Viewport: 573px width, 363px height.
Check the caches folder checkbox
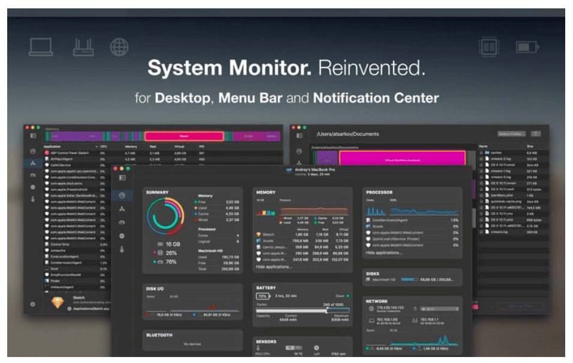(481, 153)
